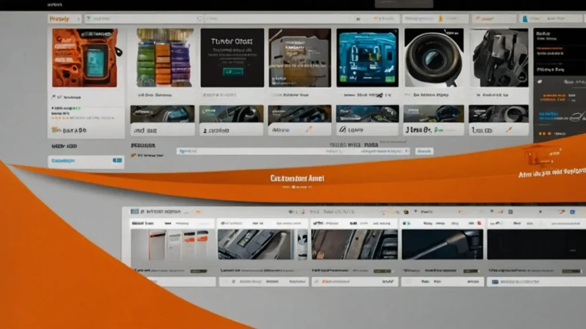Click the green button on the Tuner card
The width and height of the screenshot is (586, 329).
[232, 72]
